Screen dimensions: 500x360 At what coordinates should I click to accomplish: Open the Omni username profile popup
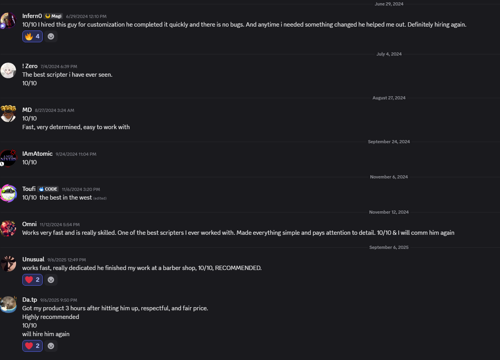point(29,224)
